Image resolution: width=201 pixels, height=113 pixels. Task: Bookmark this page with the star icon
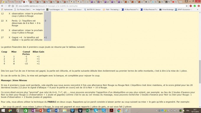[187, 6]
